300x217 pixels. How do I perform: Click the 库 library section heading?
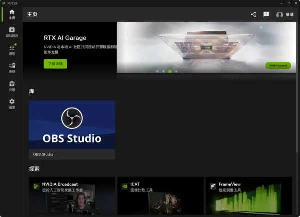pos(32,91)
